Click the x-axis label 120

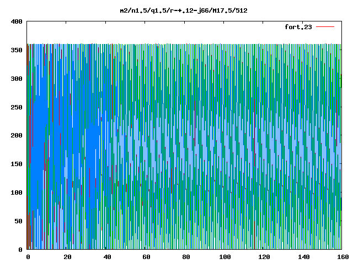[x=264, y=257]
